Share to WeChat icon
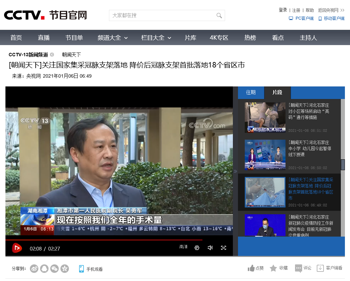 point(54,269)
